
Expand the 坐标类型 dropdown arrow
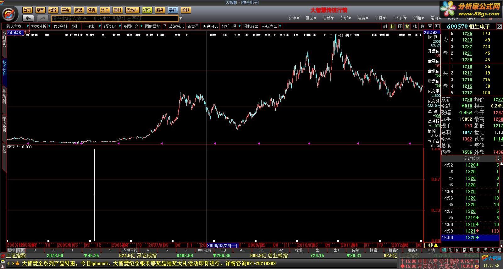pos(280,26)
